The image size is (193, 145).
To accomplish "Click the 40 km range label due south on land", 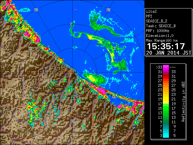I will [72, 121].
